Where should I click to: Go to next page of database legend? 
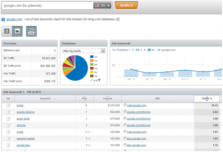(x=99, y=80)
